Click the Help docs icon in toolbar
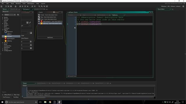Image resolution: width=186 pixels, height=104 pixels. tap(35, 6)
